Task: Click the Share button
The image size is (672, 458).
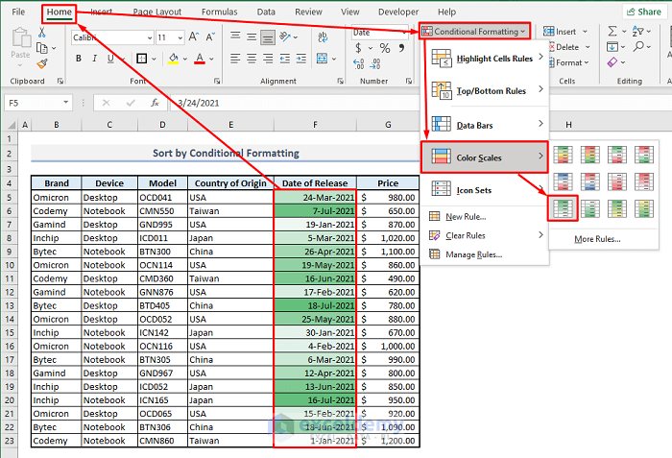Action: [642, 12]
